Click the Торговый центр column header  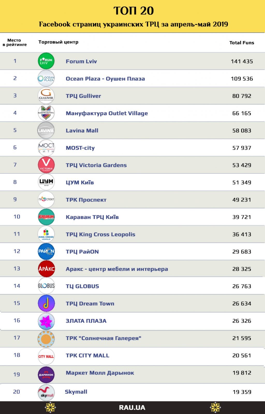click(58, 42)
